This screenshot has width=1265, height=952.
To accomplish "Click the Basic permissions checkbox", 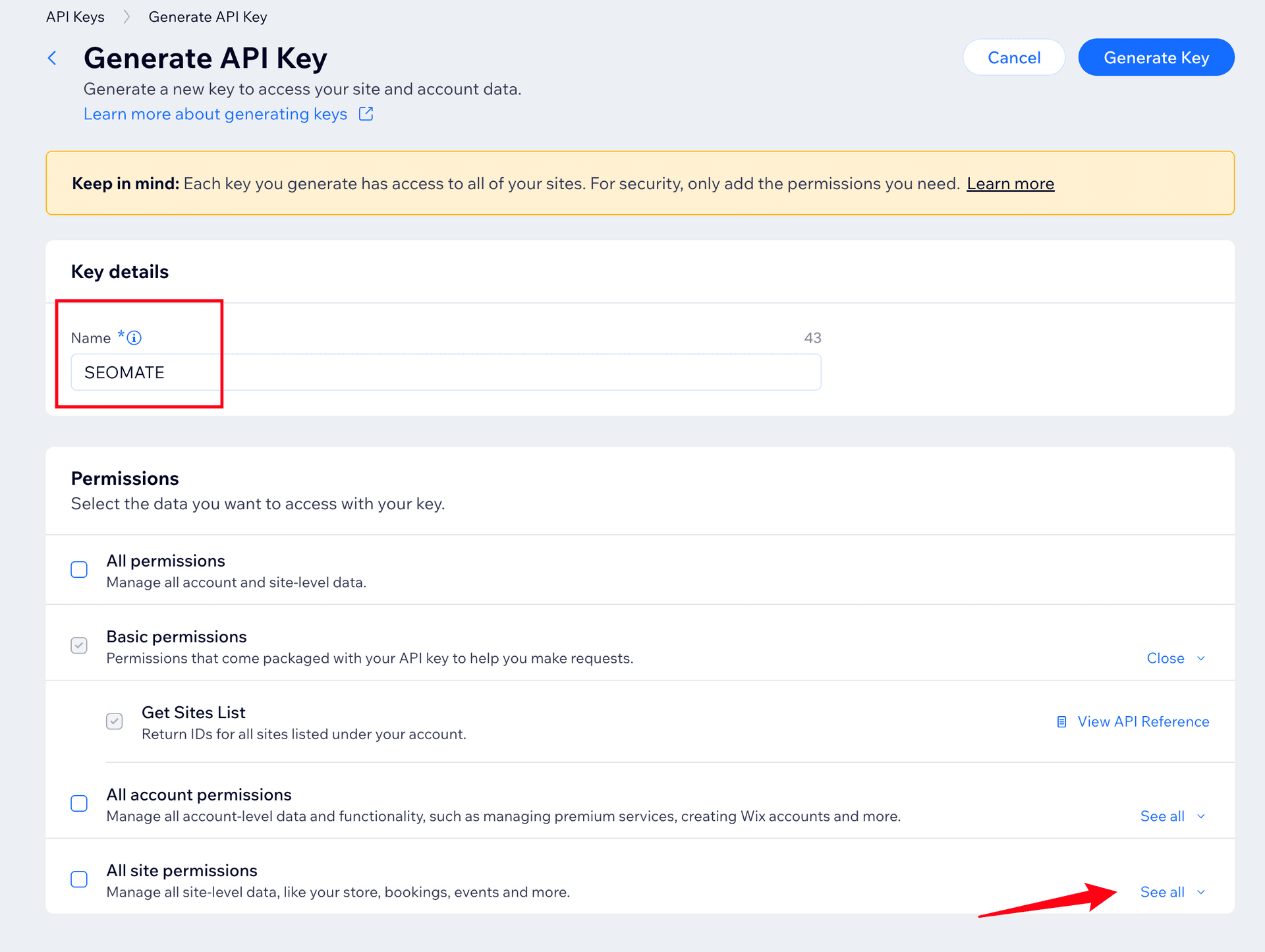I will (79, 645).
